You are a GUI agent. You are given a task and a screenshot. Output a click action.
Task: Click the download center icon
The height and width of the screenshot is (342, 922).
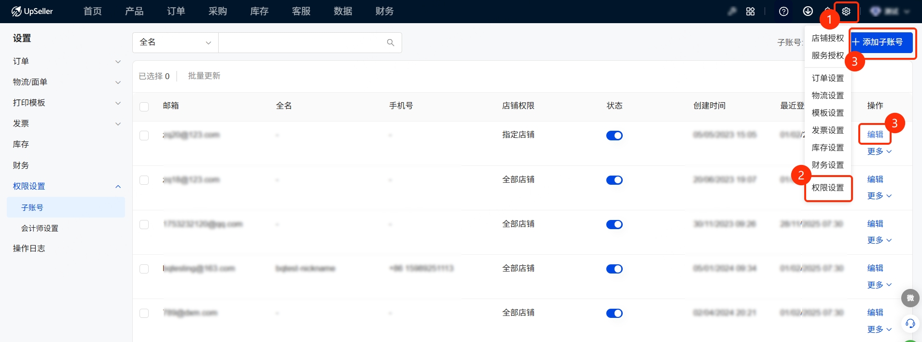808,11
